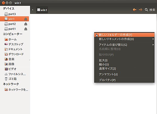Select win1 text in the sidebar
Viewport: 157px width, 114px height.
[12, 19]
